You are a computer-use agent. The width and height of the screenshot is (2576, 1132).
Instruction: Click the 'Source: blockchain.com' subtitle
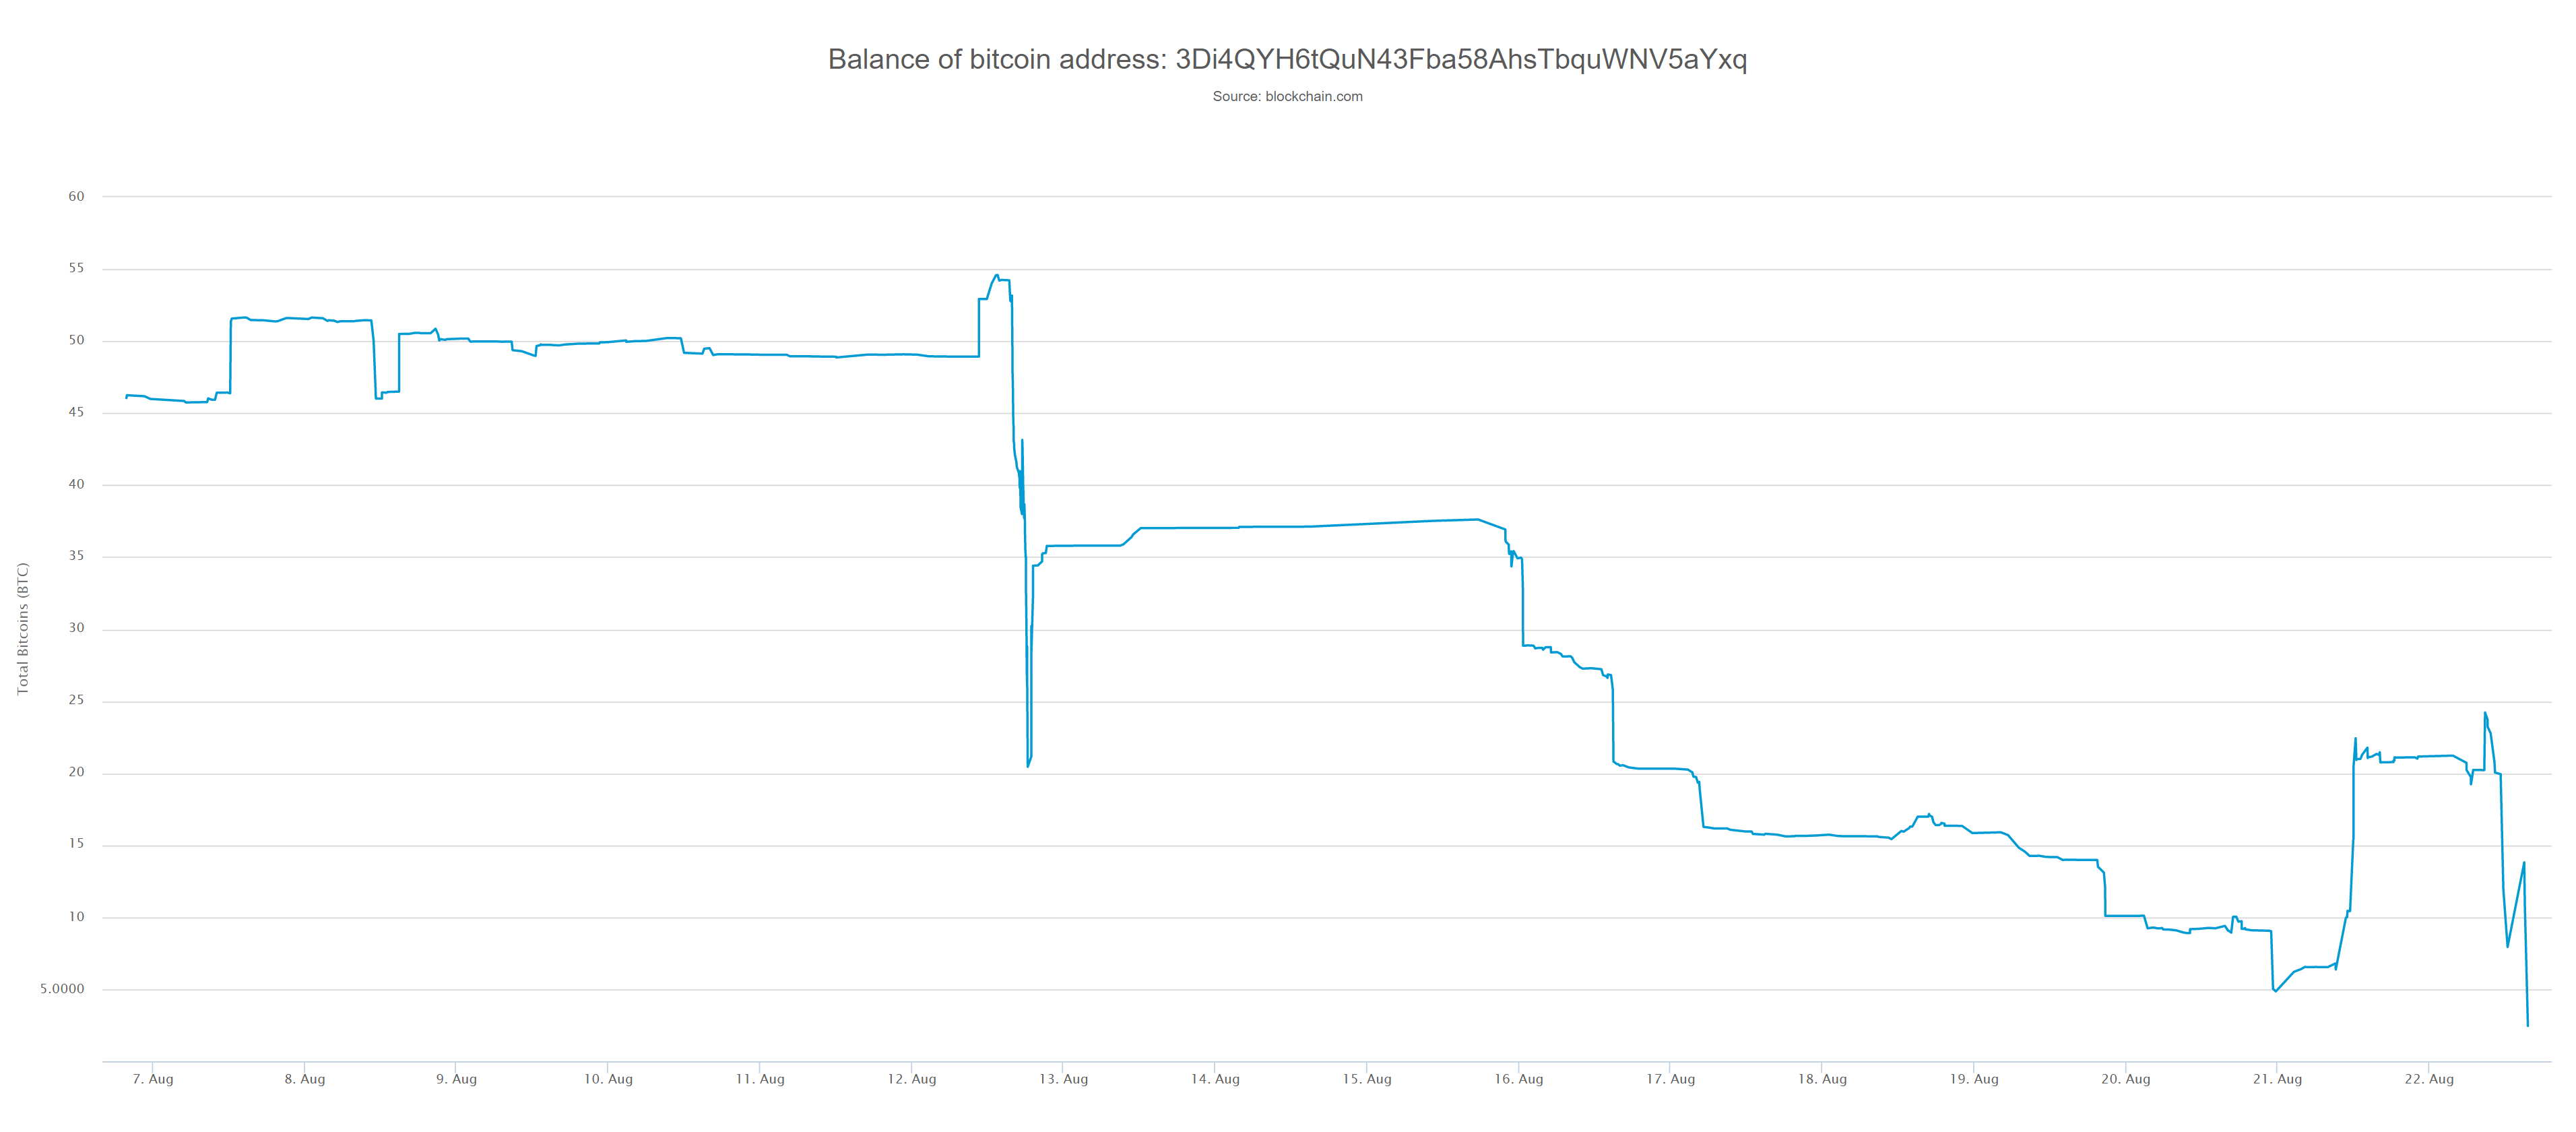click(x=1287, y=96)
